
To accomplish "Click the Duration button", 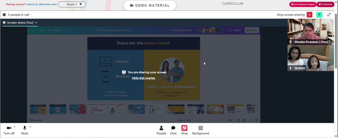I will (x=36, y=120).
